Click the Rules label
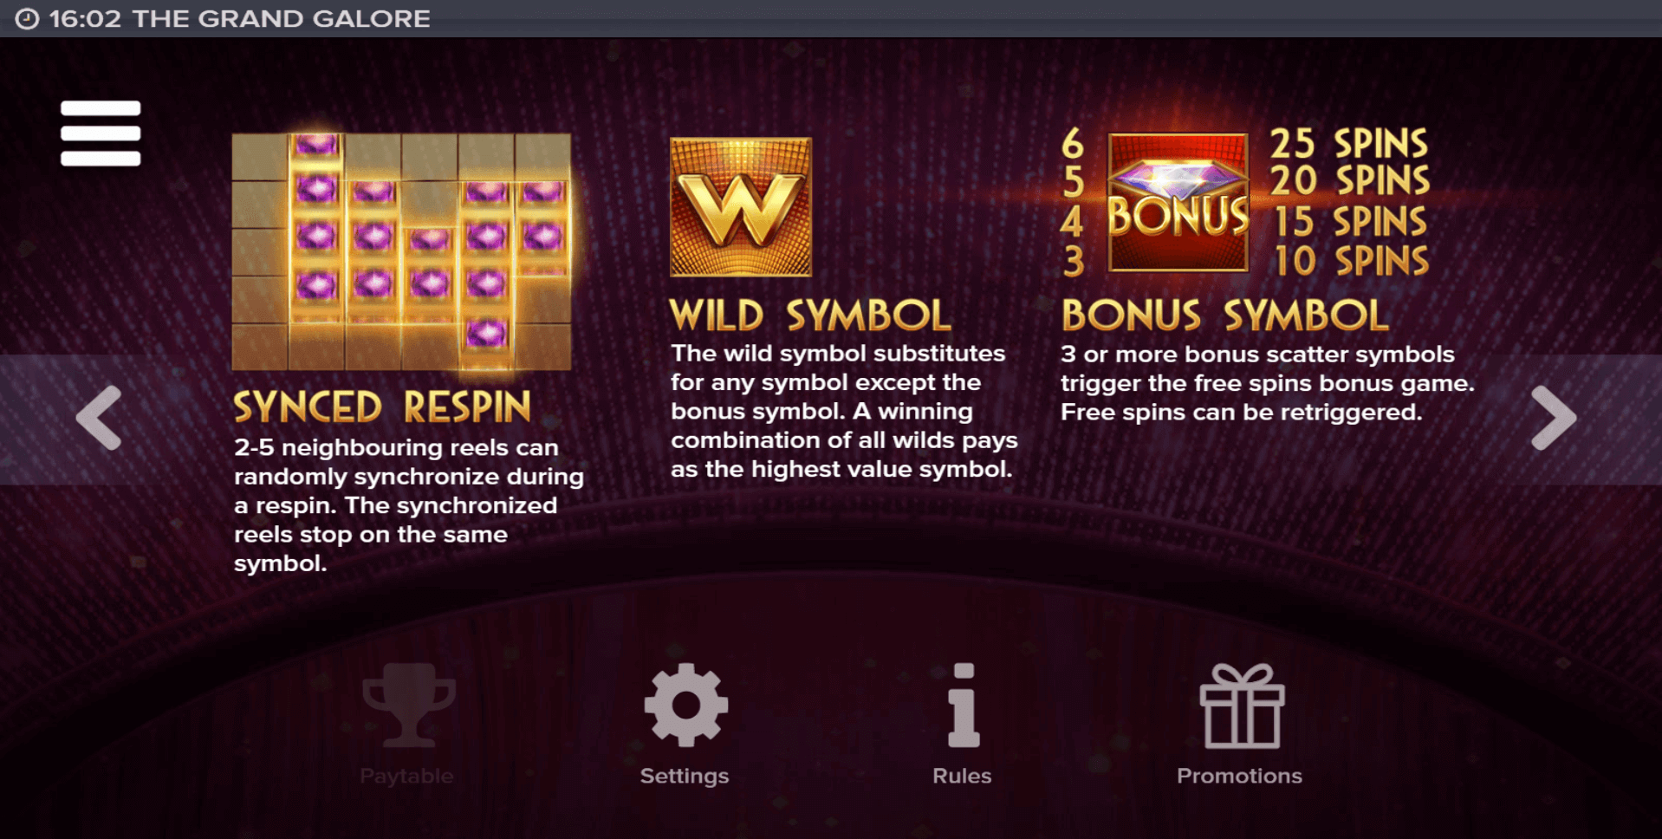Screen dimensions: 1662x839 [962, 776]
